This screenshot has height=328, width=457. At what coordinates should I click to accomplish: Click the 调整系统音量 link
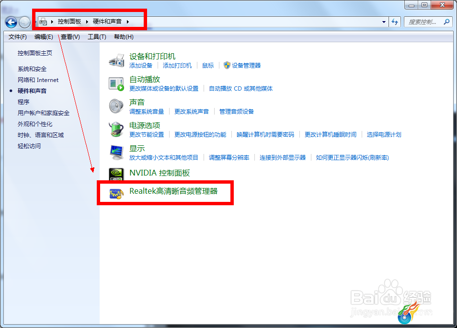147,111
